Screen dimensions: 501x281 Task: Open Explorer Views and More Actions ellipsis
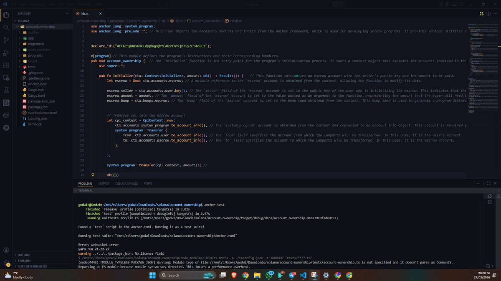point(68,13)
